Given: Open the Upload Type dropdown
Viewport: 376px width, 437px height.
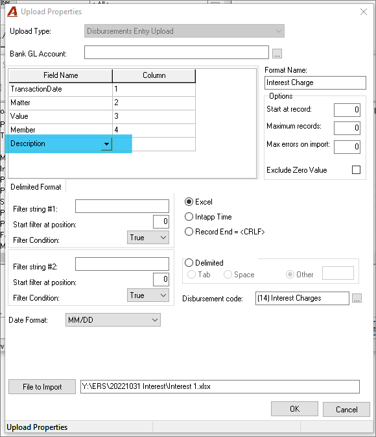Looking at the screenshot, I should click(x=184, y=31).
